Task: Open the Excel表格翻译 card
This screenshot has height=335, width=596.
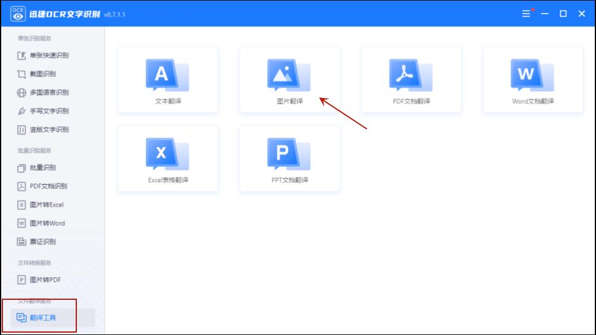Action: pos(168,159)
